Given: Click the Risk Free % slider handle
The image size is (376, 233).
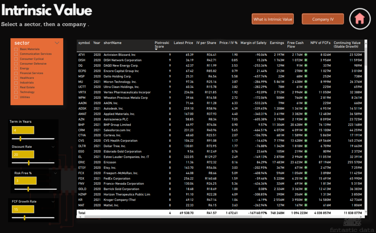Looking at the screenshot, I should point(28,189).
